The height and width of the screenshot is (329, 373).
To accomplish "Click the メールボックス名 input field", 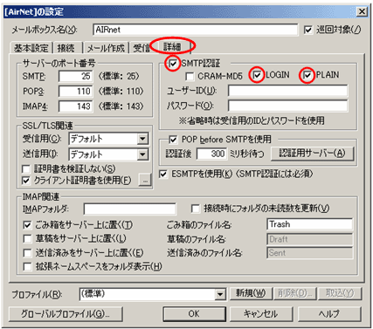I will (x=196, y=30).
